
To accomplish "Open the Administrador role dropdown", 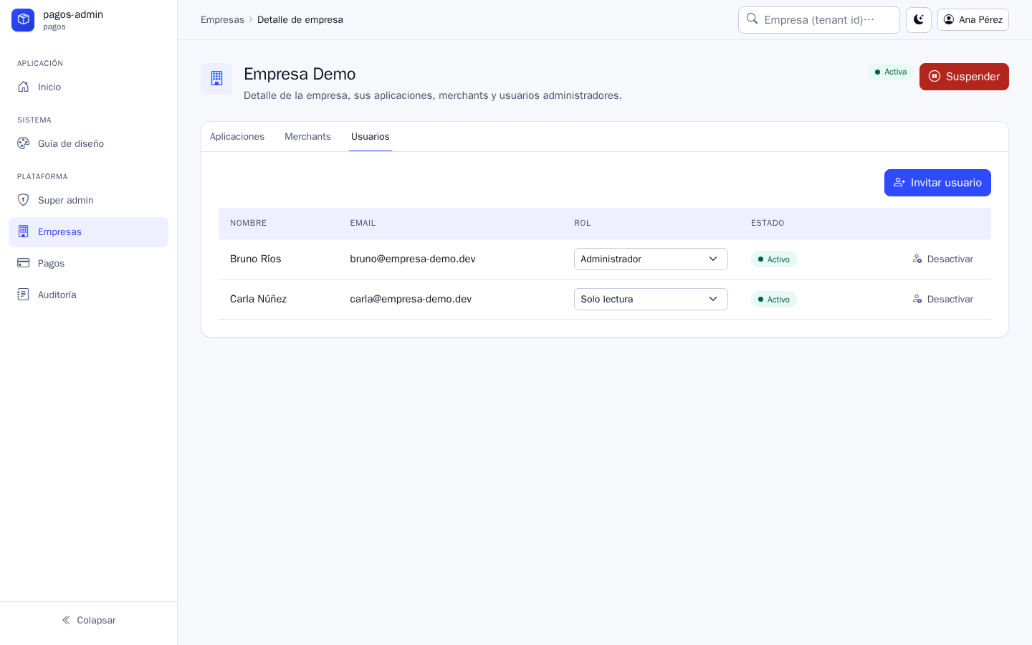I will (x=651, y=259).
